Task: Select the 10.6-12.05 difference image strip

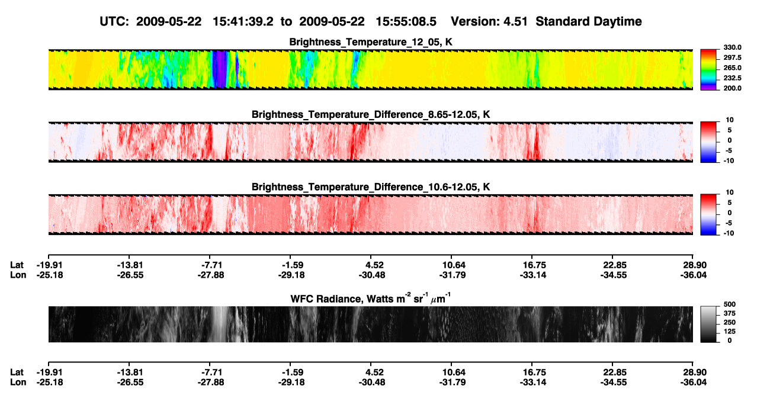Action: [370, 214]
